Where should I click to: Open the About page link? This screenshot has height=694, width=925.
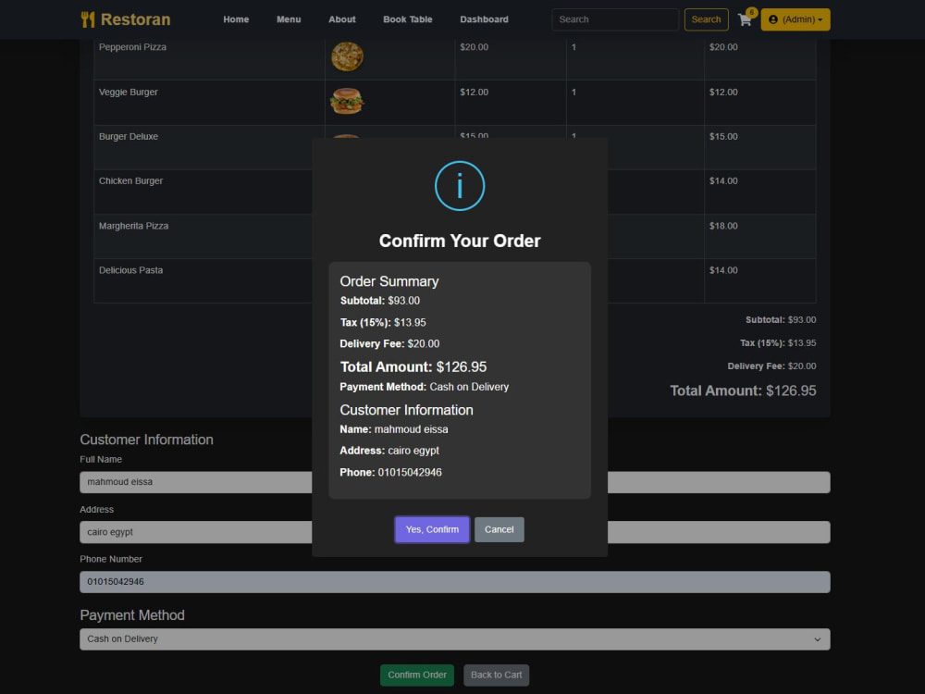[x=342, y=19]
